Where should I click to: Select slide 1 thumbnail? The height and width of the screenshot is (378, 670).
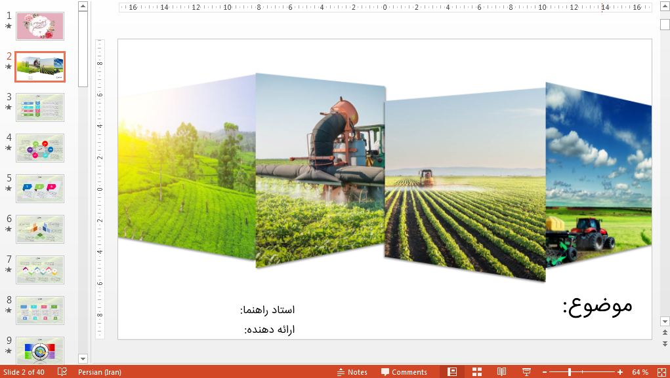[39, 26]
